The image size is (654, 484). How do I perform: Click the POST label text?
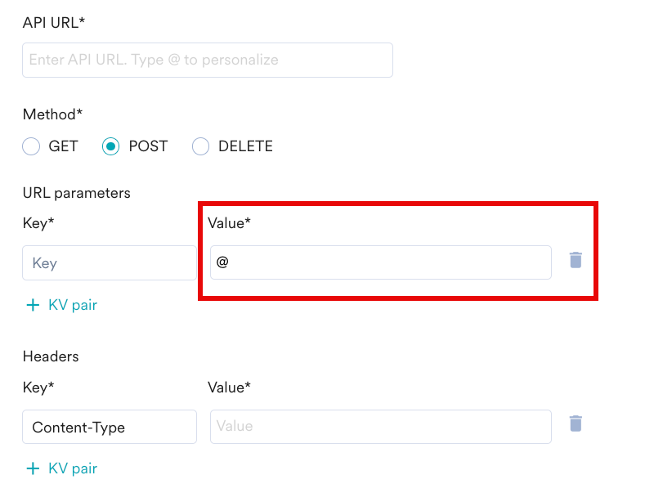[x=148, y=146]
